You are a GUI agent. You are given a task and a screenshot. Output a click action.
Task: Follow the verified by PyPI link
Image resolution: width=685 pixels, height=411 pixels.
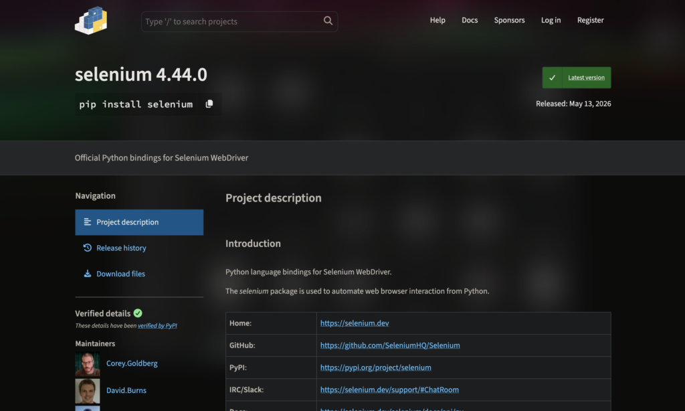(x=157, y=325)
